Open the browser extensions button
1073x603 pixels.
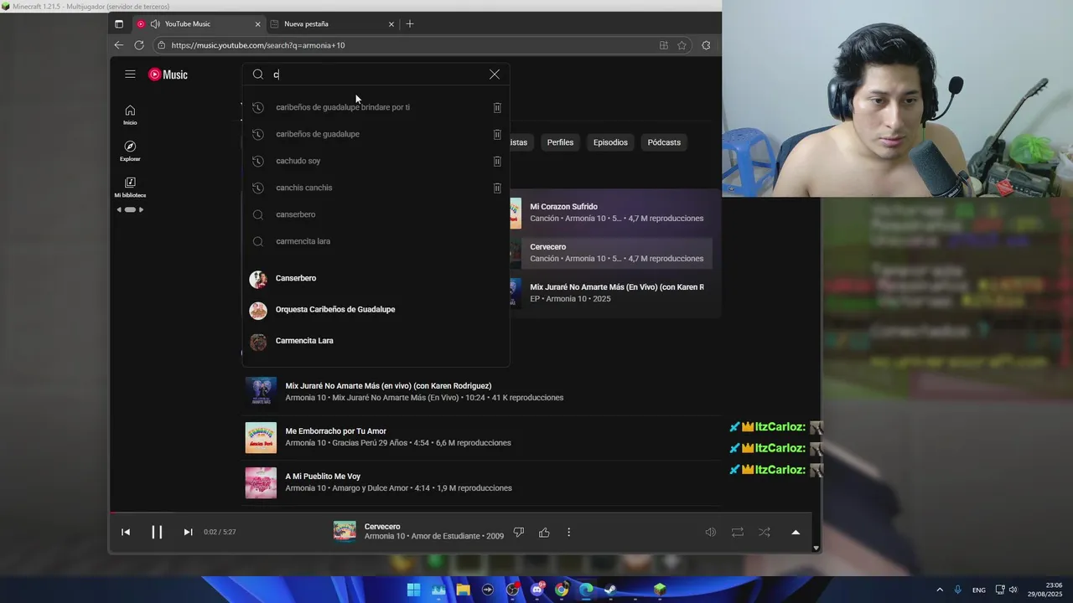(706, 45)
